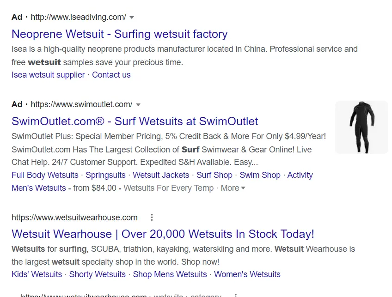Image resolution: width=392 pixels, height=297 pixels.
Task: Expand the More sitelinks dropdown
Action: (x=233, y=188)
